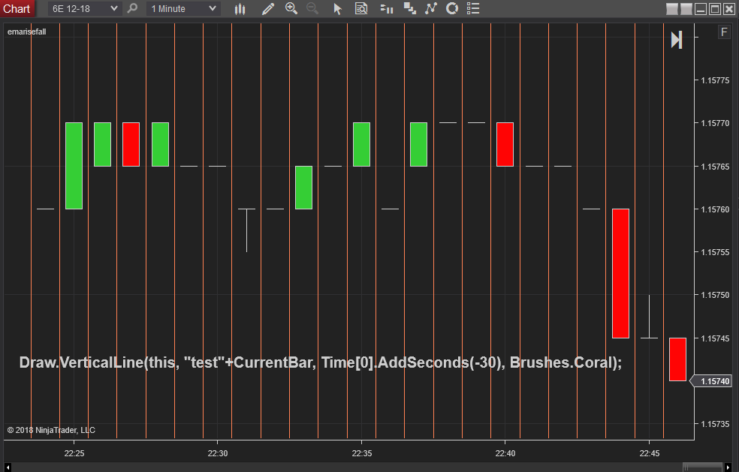Open the instrument search magnifier
The image size is (739, 472).
(132, 8)
